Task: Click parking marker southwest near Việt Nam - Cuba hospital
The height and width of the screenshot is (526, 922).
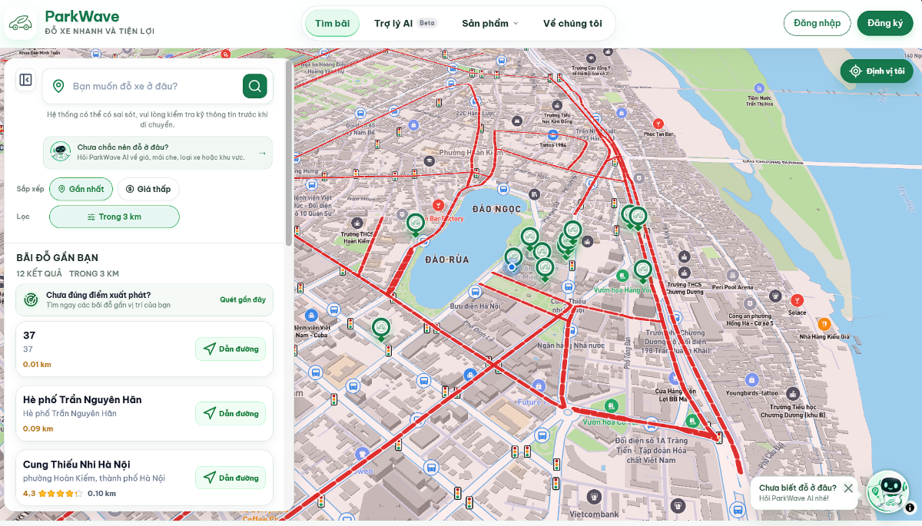Action: pyautogui.click(x=380, y=329)
